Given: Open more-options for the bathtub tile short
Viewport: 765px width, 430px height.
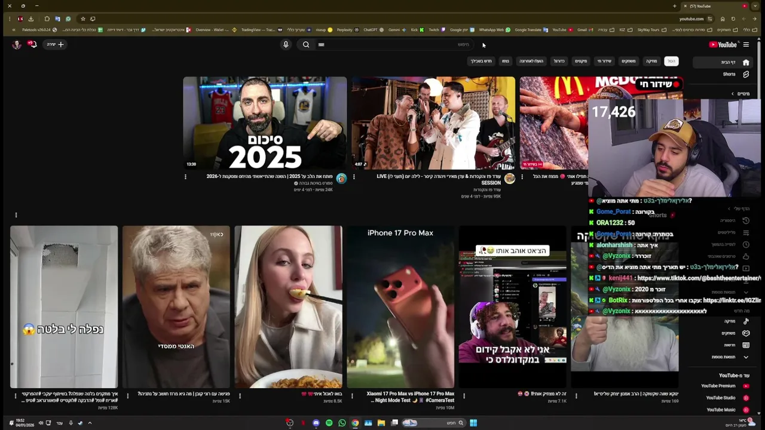Looking at the screenshot, I should click(16, 395).
